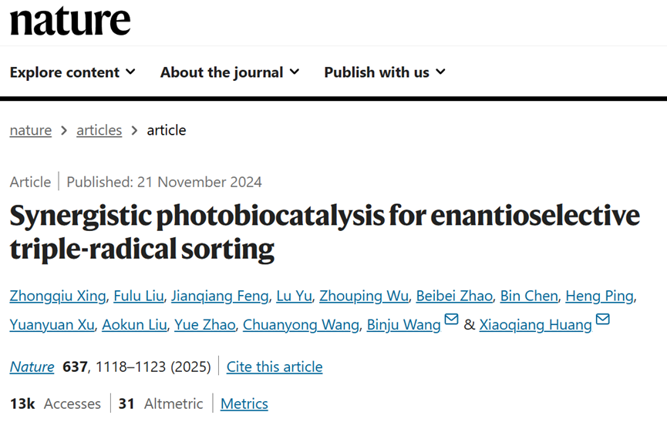Viewport: 667px width, 422px height.
Task: Click the envelope icon beside Xiaoqiang Huang
Action: pos(602,320)
